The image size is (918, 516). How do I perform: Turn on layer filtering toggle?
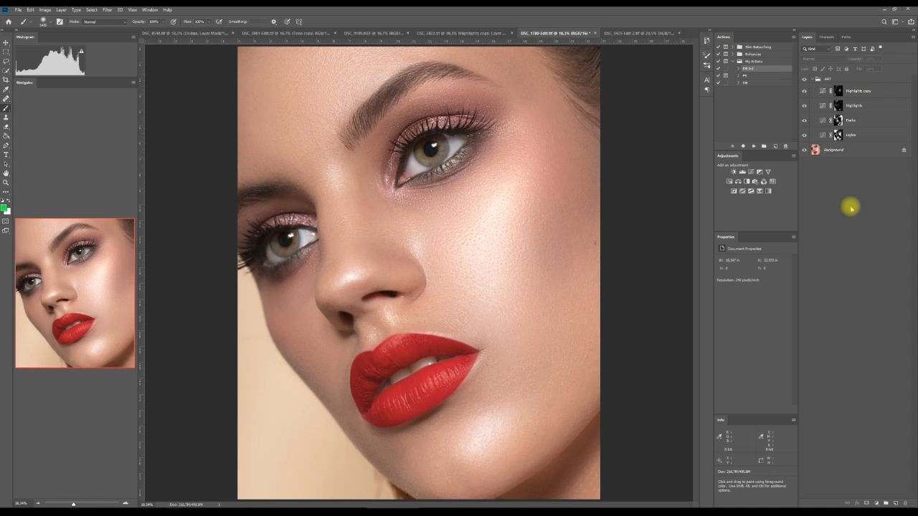click(880, 48)
